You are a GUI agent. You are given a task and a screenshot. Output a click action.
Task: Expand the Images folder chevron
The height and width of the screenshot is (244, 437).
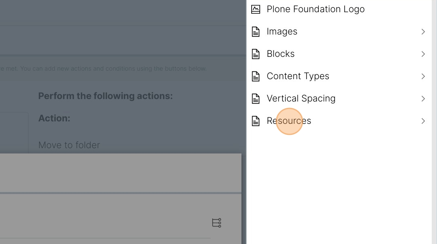click(x=423, y=32)
